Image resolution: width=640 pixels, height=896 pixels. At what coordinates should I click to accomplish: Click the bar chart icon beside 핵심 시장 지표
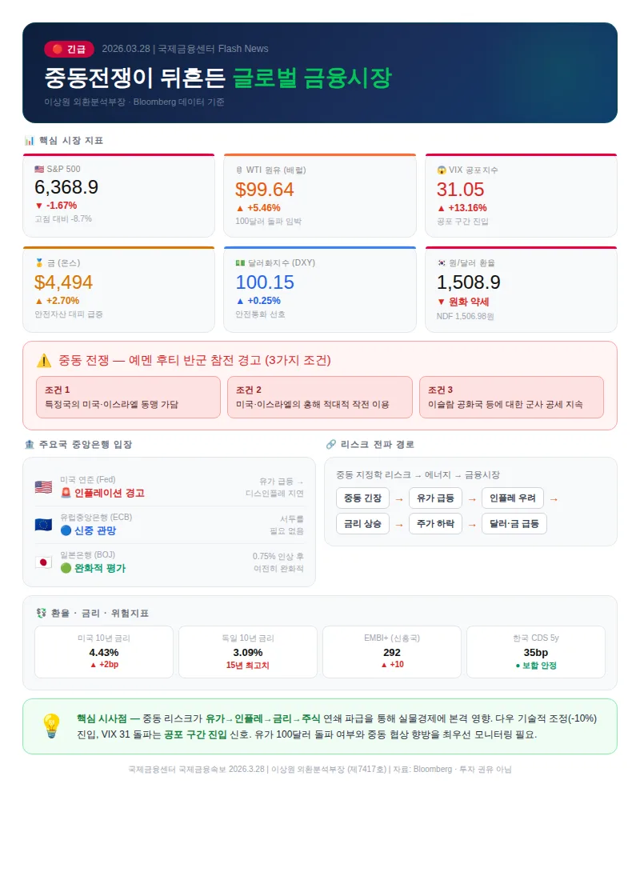click(x=29, y=141)
